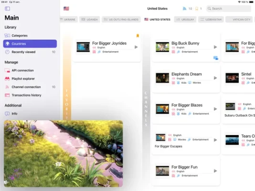Select the Vatican City tab
Screen dimensions: 255x191
[239, 20]
